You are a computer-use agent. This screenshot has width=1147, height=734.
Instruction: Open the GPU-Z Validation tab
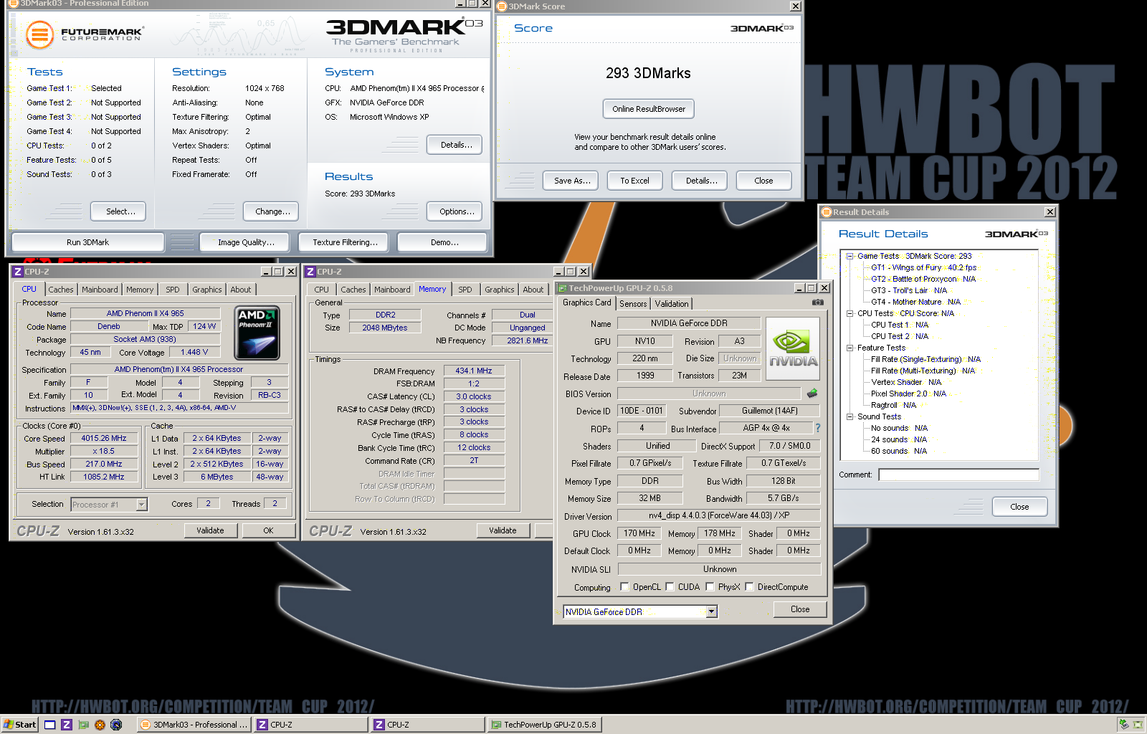point(672,304)
